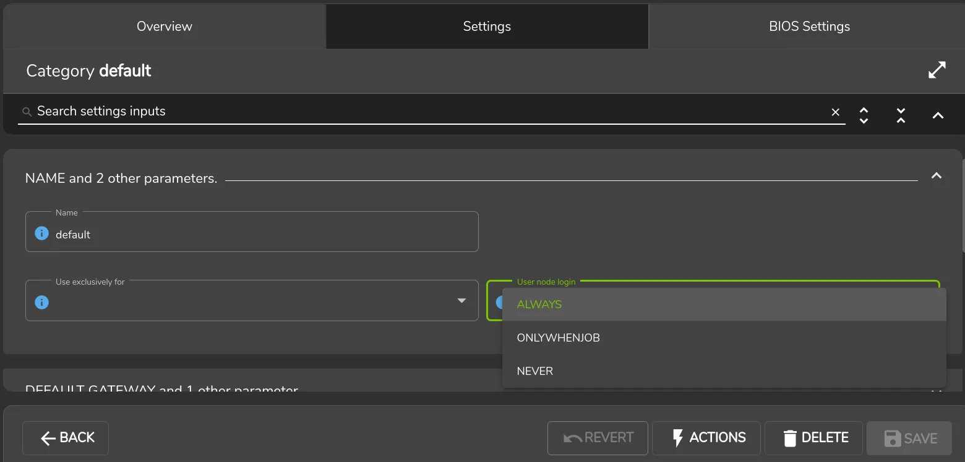Click the fullscreen expand arrows icon
The image size is (965, 462).
[937, 70]
